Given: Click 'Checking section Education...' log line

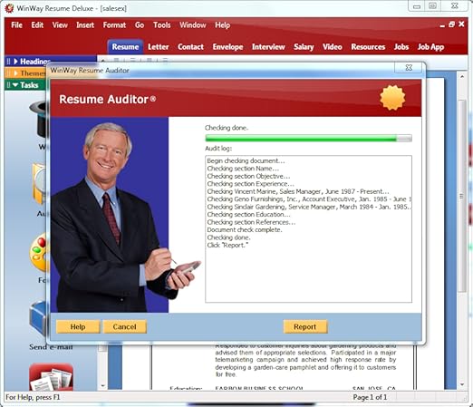Looking at the screenshot, I should pyautogui.click(x=248, y=214).
